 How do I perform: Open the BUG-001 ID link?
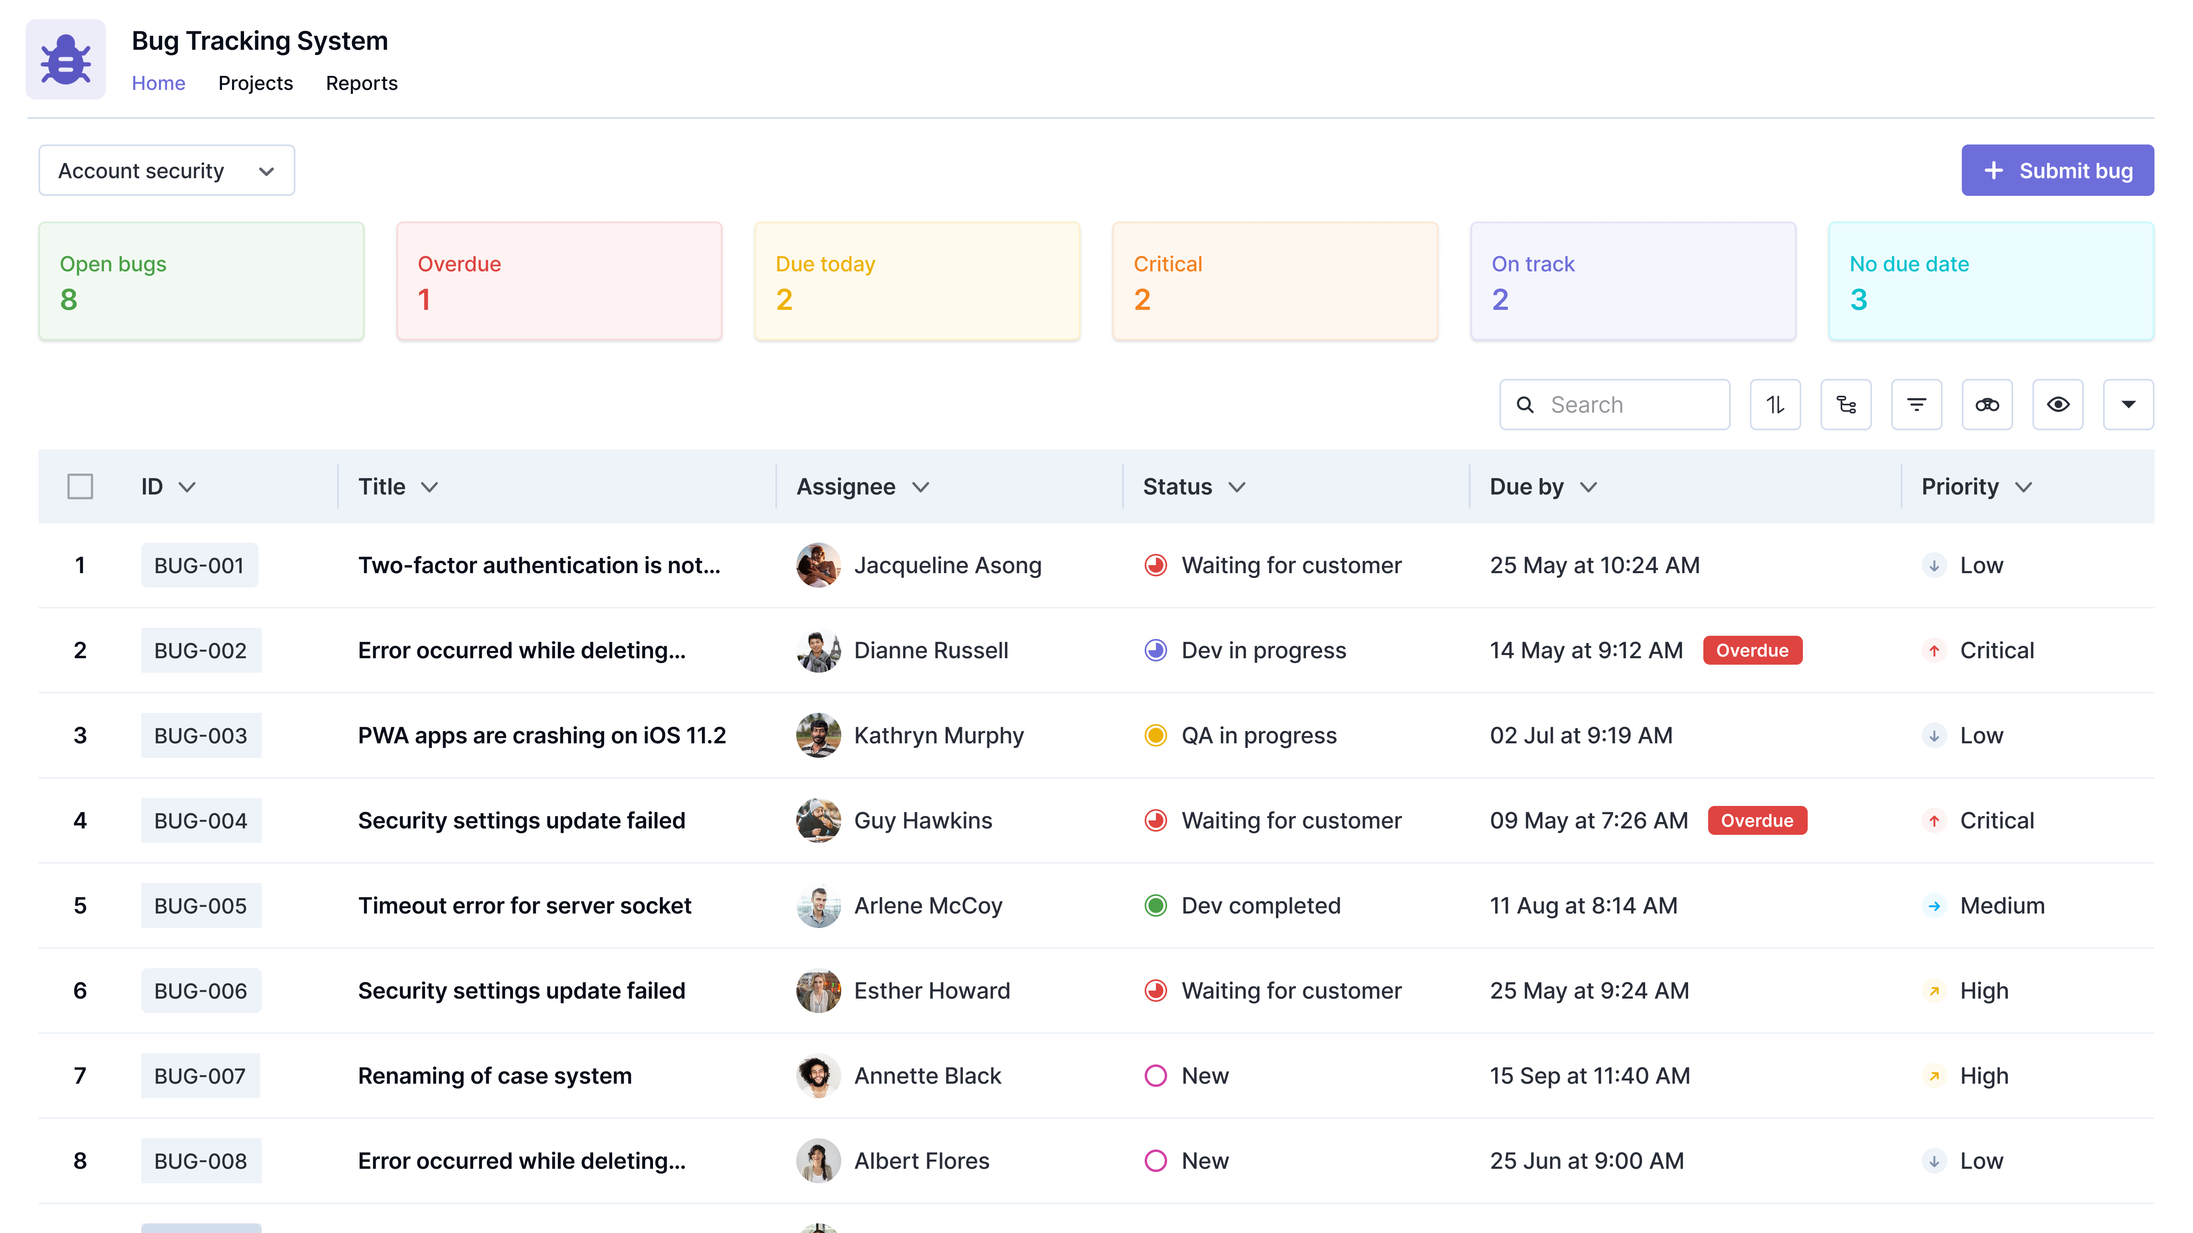point(199,566)
